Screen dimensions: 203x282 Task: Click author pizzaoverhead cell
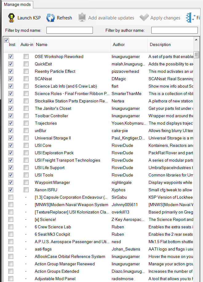[125, 71]
